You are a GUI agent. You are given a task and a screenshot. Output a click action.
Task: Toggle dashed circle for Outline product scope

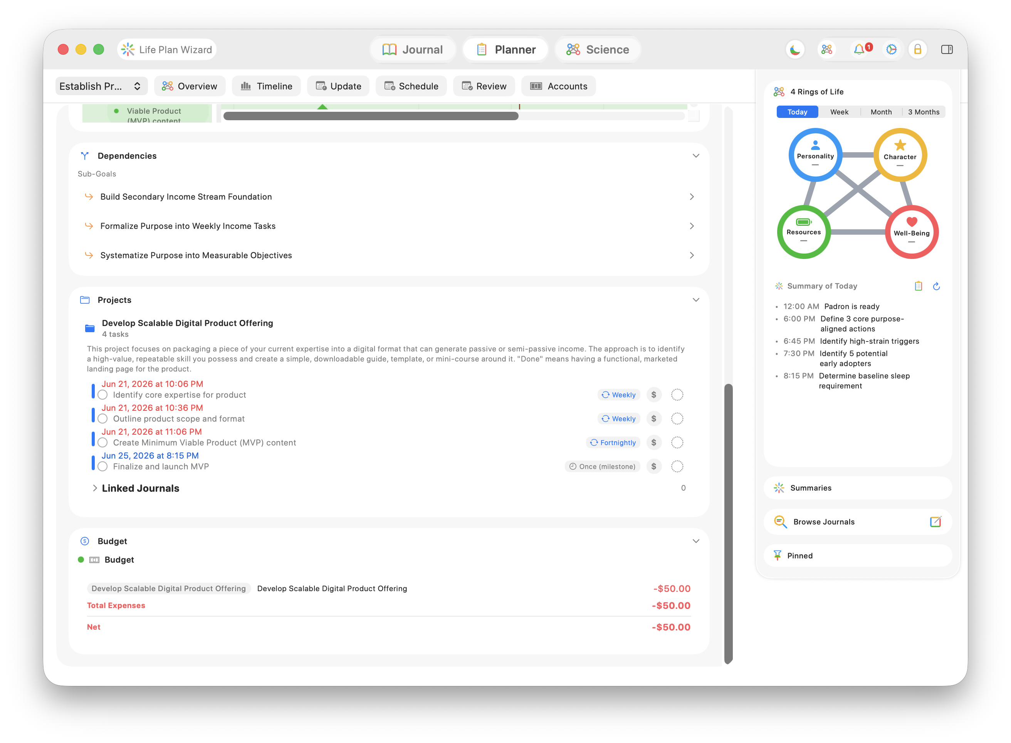click(677, 419)
